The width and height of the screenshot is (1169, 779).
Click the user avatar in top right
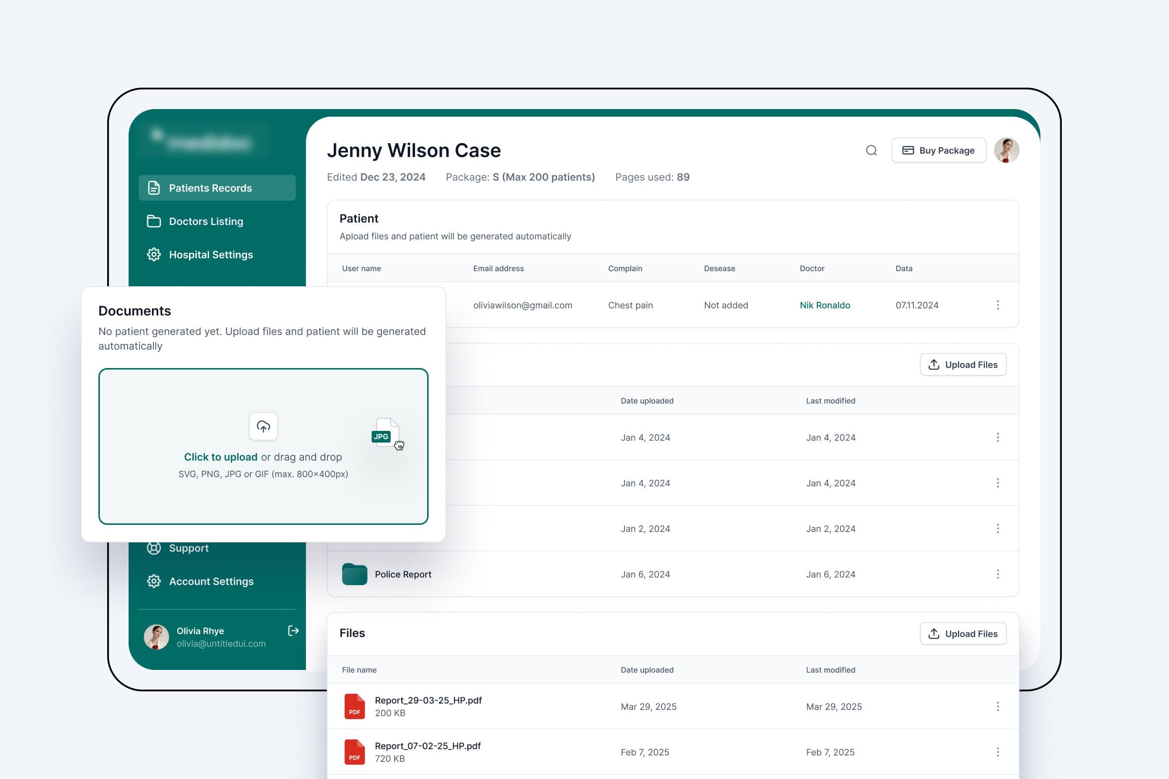(x=1006, y=150)
